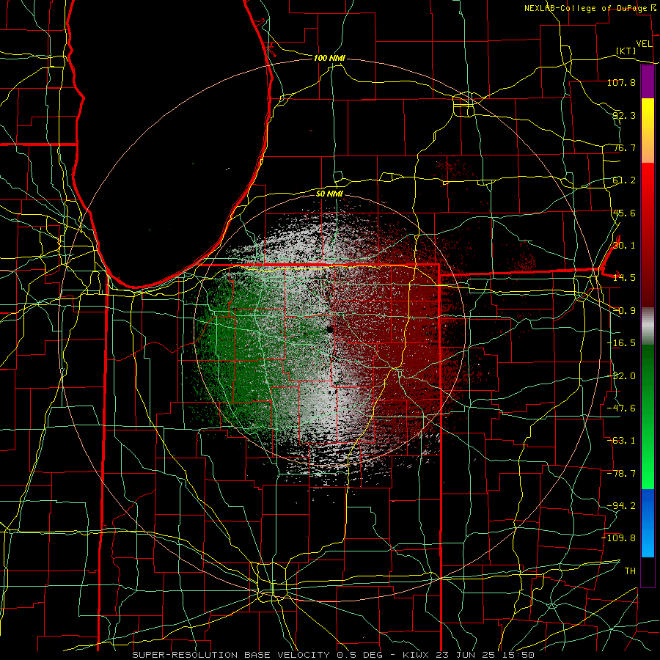Click the black radar site dot at center

click(x=330, y=329)
